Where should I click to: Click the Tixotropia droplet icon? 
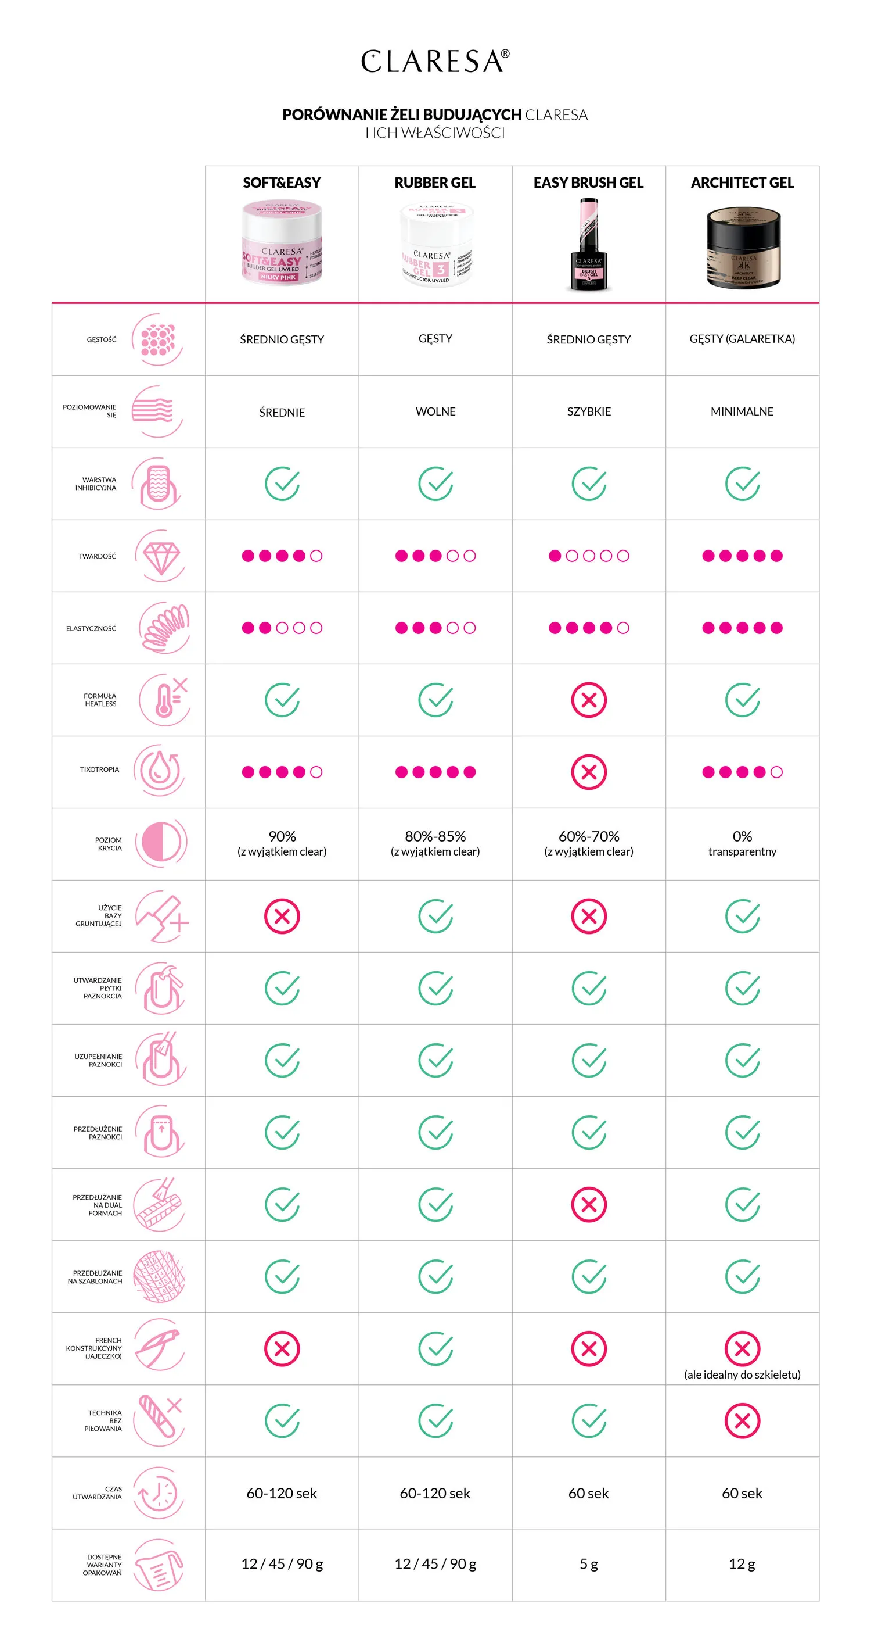click(159, 770)
